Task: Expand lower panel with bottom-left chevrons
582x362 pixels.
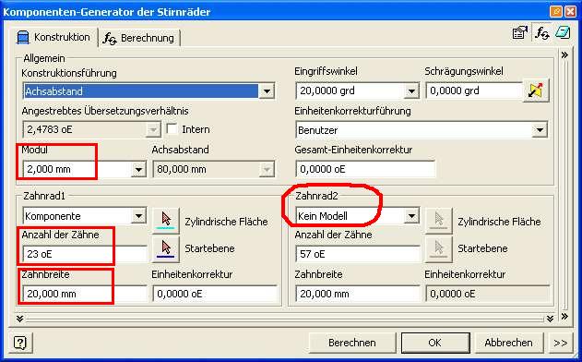Action: 19,319
